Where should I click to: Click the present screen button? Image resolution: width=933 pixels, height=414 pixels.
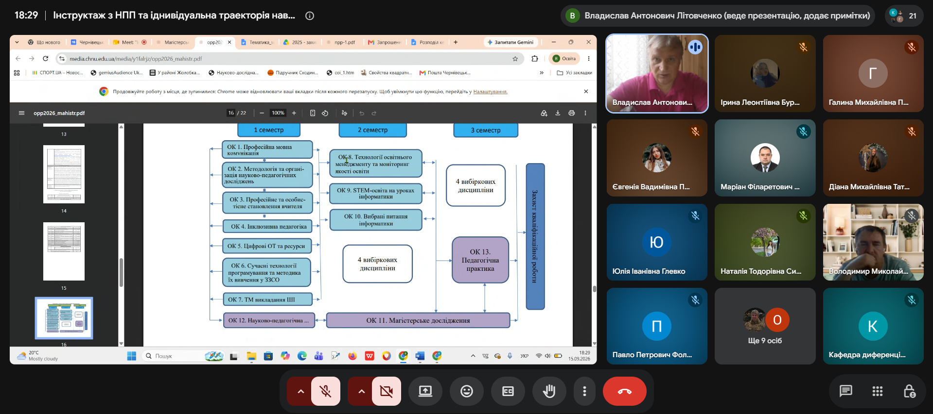pyautogui.click(x=425, y=391)
